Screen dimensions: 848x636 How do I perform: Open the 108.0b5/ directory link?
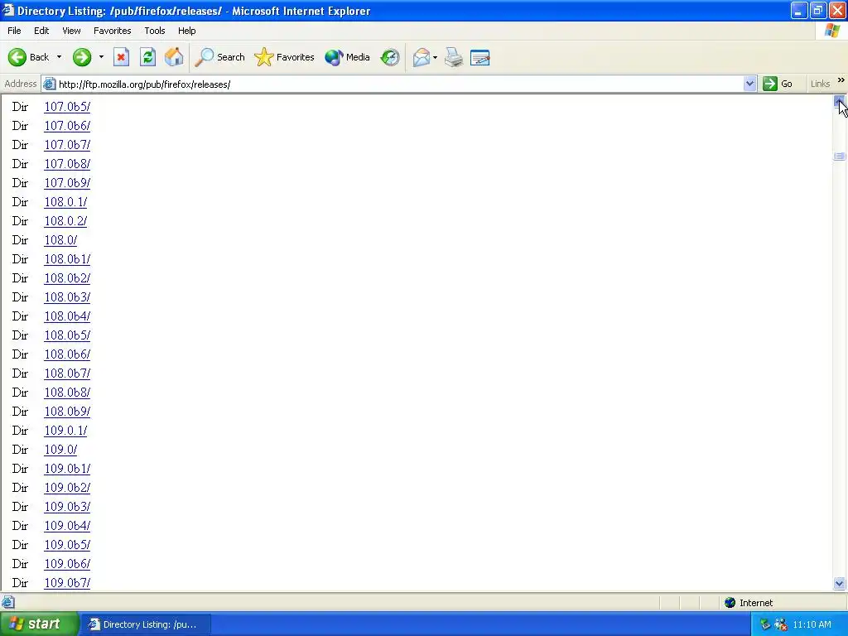click(x=67, y=335)
